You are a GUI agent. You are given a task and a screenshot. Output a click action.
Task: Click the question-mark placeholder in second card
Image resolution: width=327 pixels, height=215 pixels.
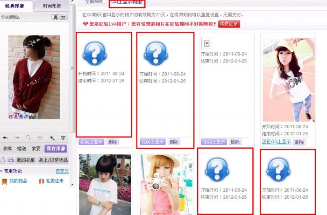[156, 53]
